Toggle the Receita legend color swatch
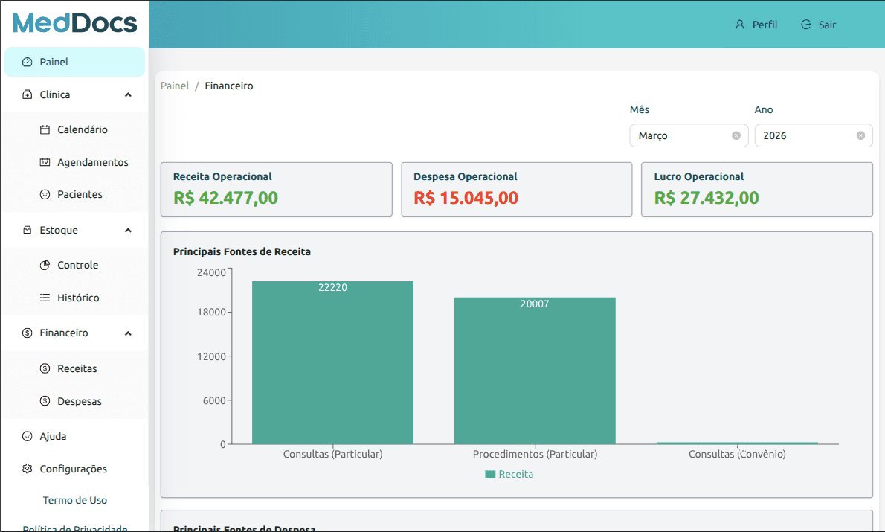This screenshot has height=532, width=885. tap(490, 474)
